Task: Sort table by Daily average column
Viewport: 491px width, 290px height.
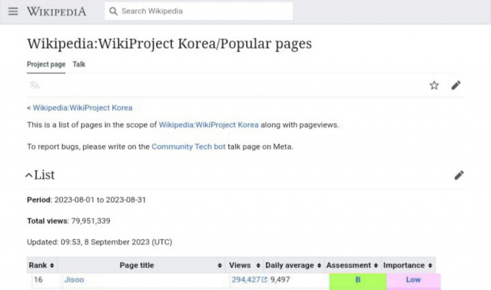Action: [294, 265]
